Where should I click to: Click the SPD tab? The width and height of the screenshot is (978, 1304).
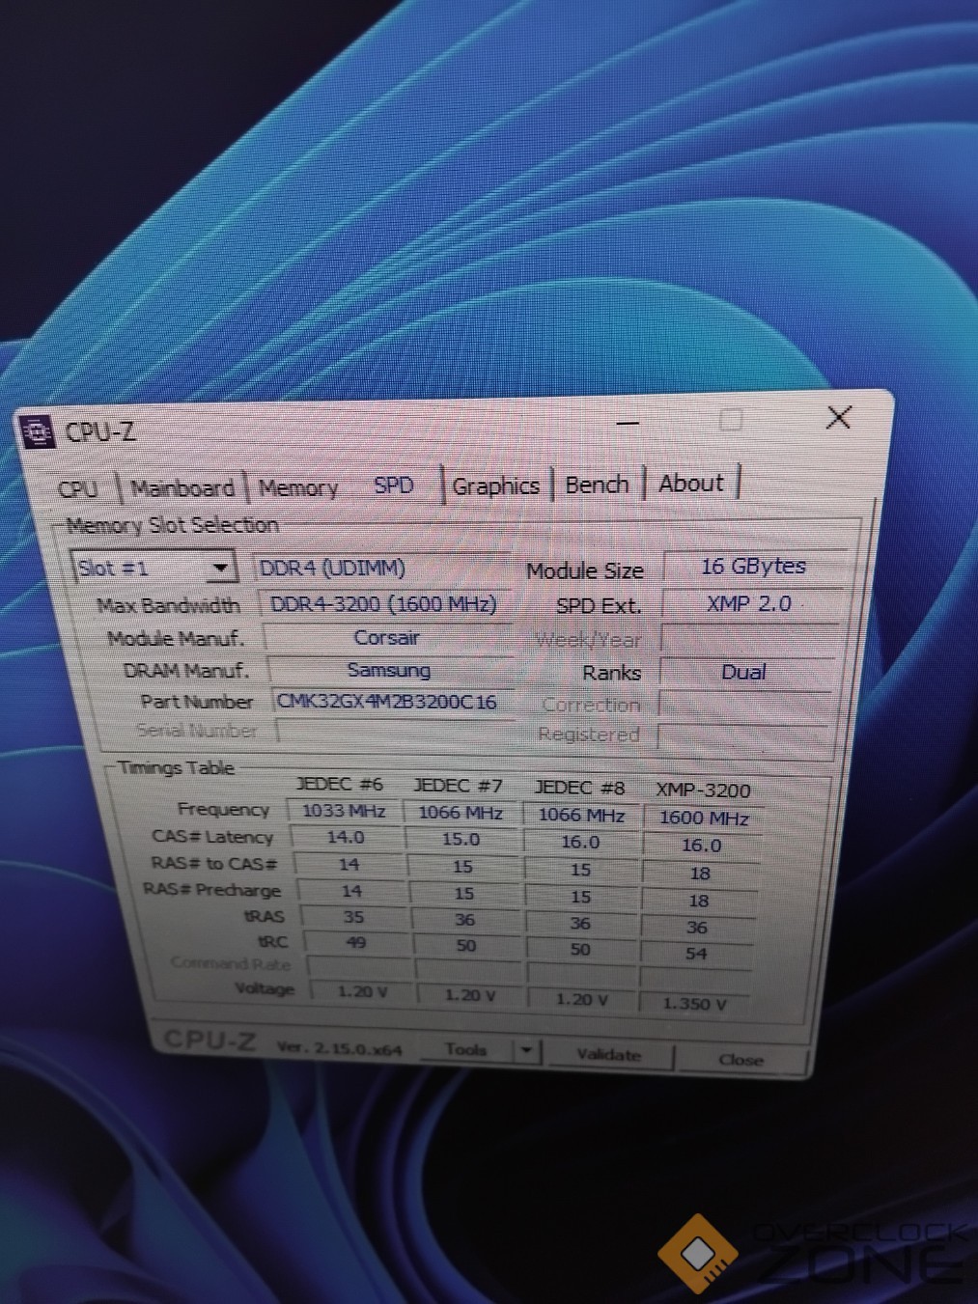394,486
